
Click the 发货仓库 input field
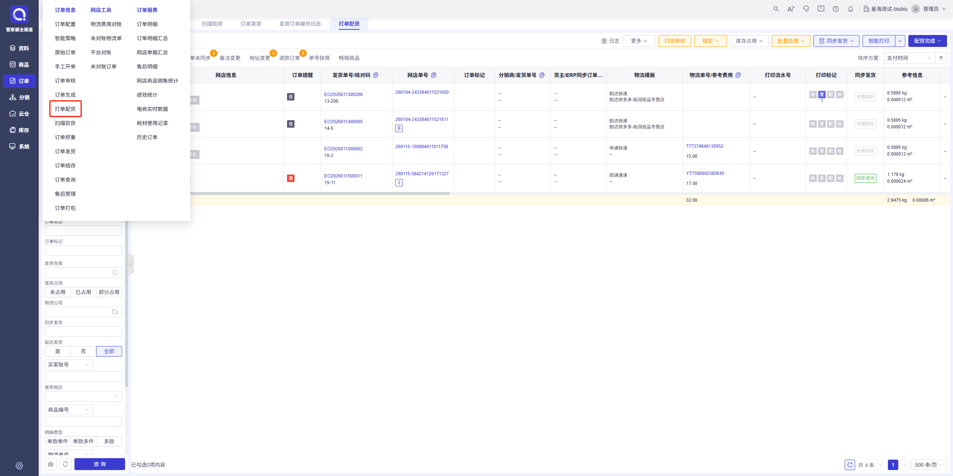83,272
